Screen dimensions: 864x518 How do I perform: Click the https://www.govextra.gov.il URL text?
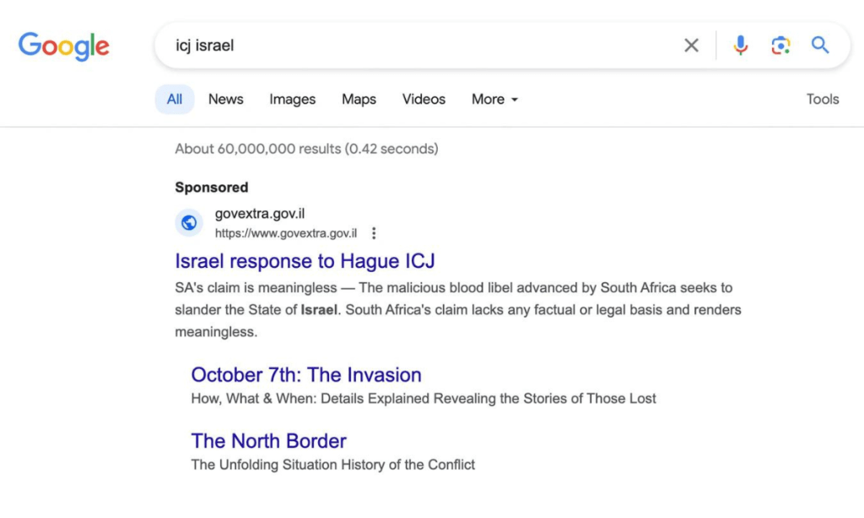(x=286, y=233)
